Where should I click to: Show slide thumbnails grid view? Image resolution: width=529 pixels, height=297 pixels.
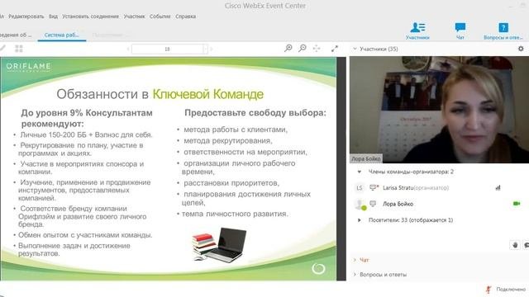coord(19,49)
